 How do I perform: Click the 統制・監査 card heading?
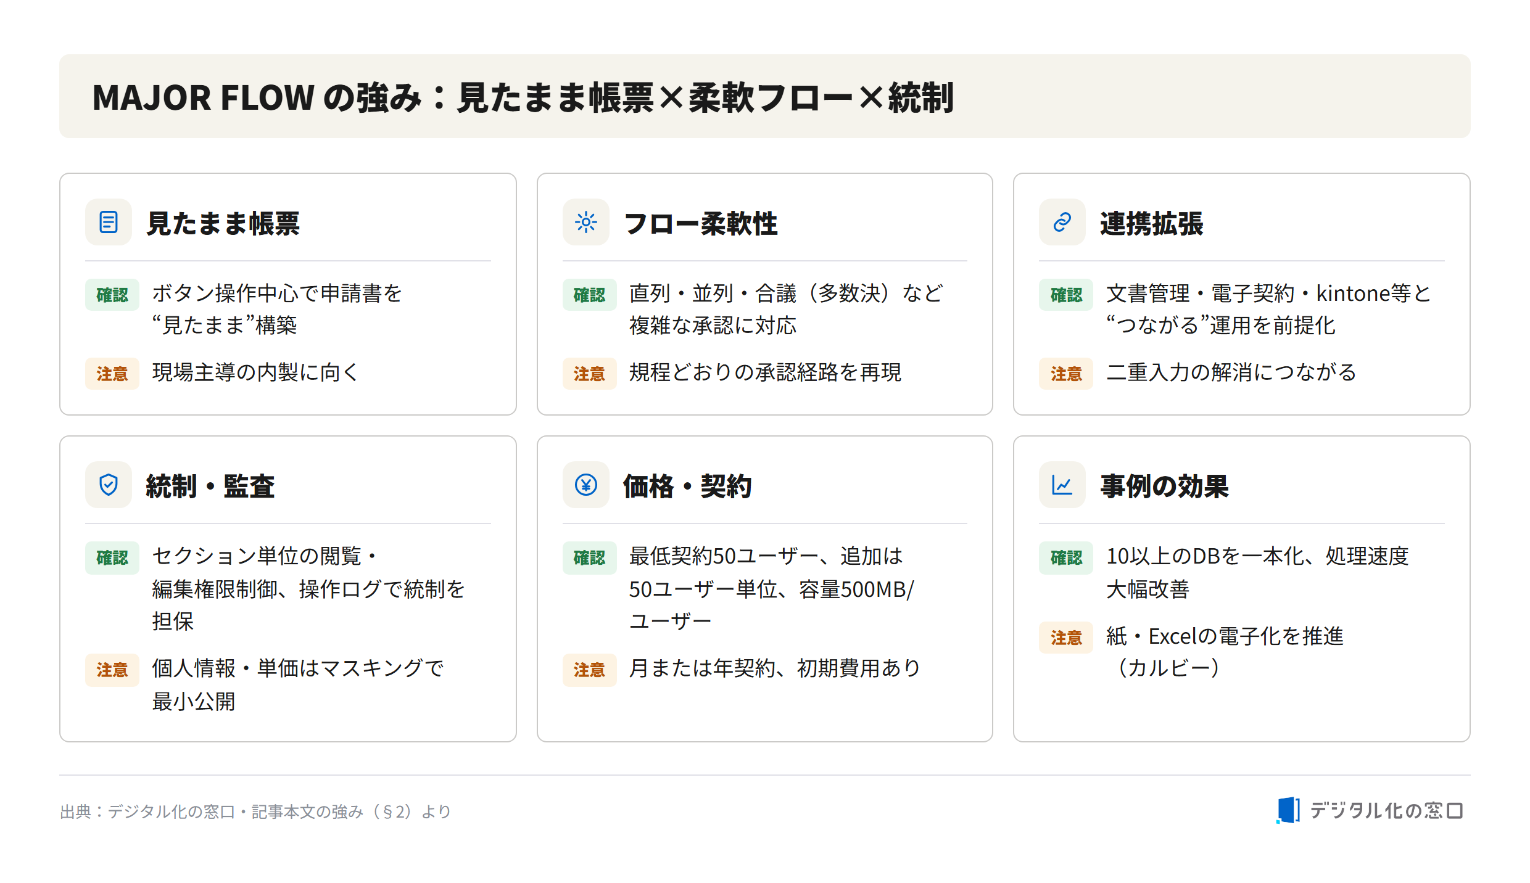point(210,485)
